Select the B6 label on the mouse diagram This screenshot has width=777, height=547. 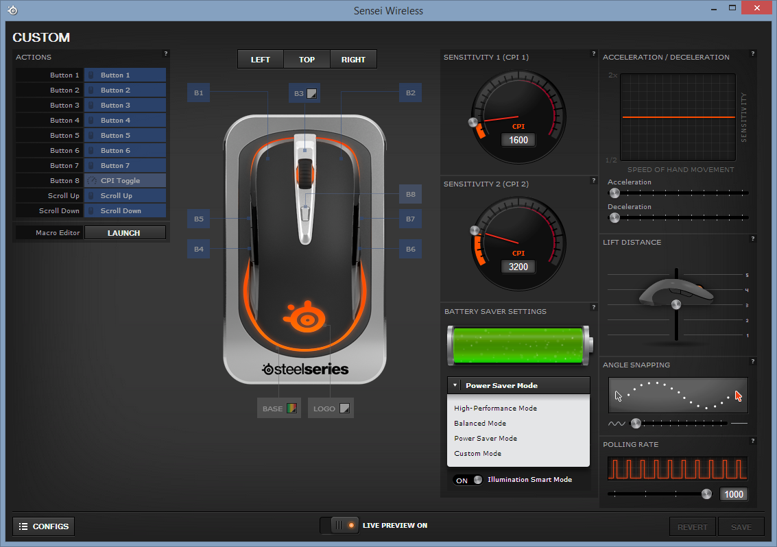pyautogui.click(x=410, y=250)
